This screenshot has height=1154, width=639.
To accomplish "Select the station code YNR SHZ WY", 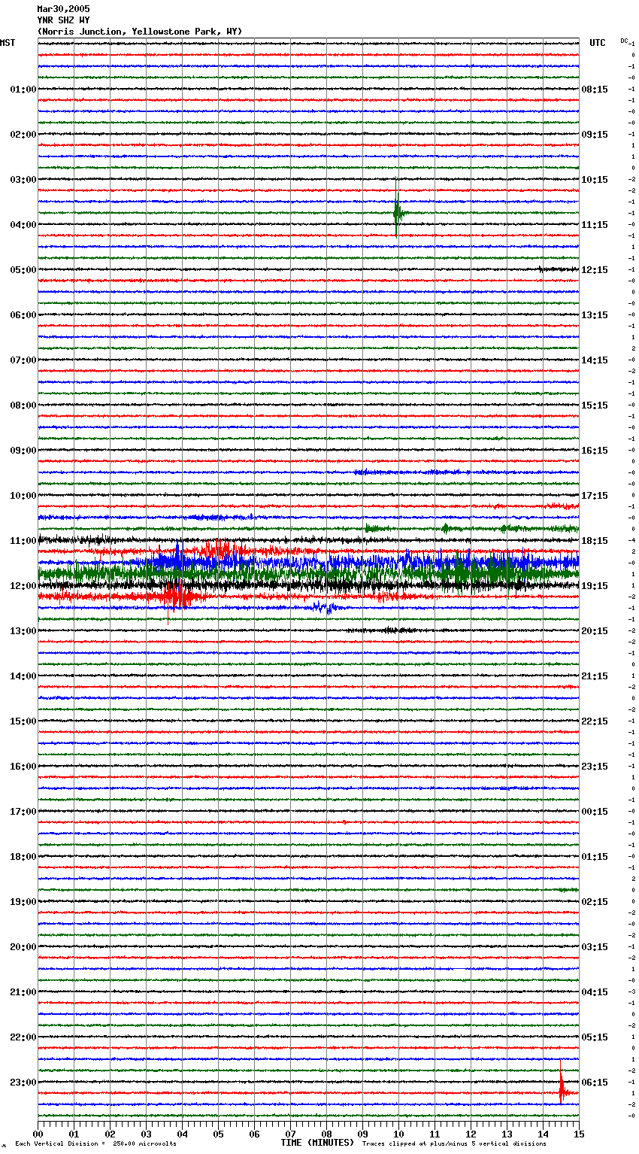I will coord(63,20).
